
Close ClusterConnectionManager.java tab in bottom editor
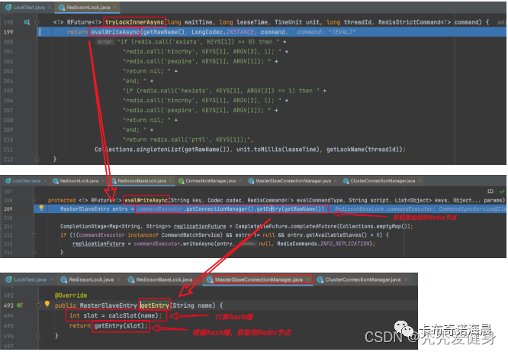click(406, 279)
